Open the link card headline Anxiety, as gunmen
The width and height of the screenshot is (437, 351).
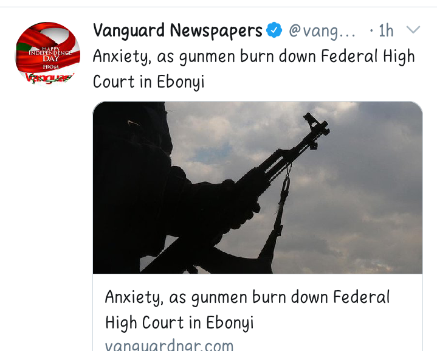[x=247, y=310]
